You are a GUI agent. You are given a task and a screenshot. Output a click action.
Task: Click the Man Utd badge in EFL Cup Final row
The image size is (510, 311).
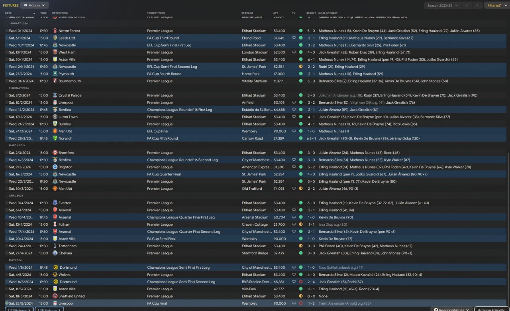pyautogui.click(x=55, y=131)
